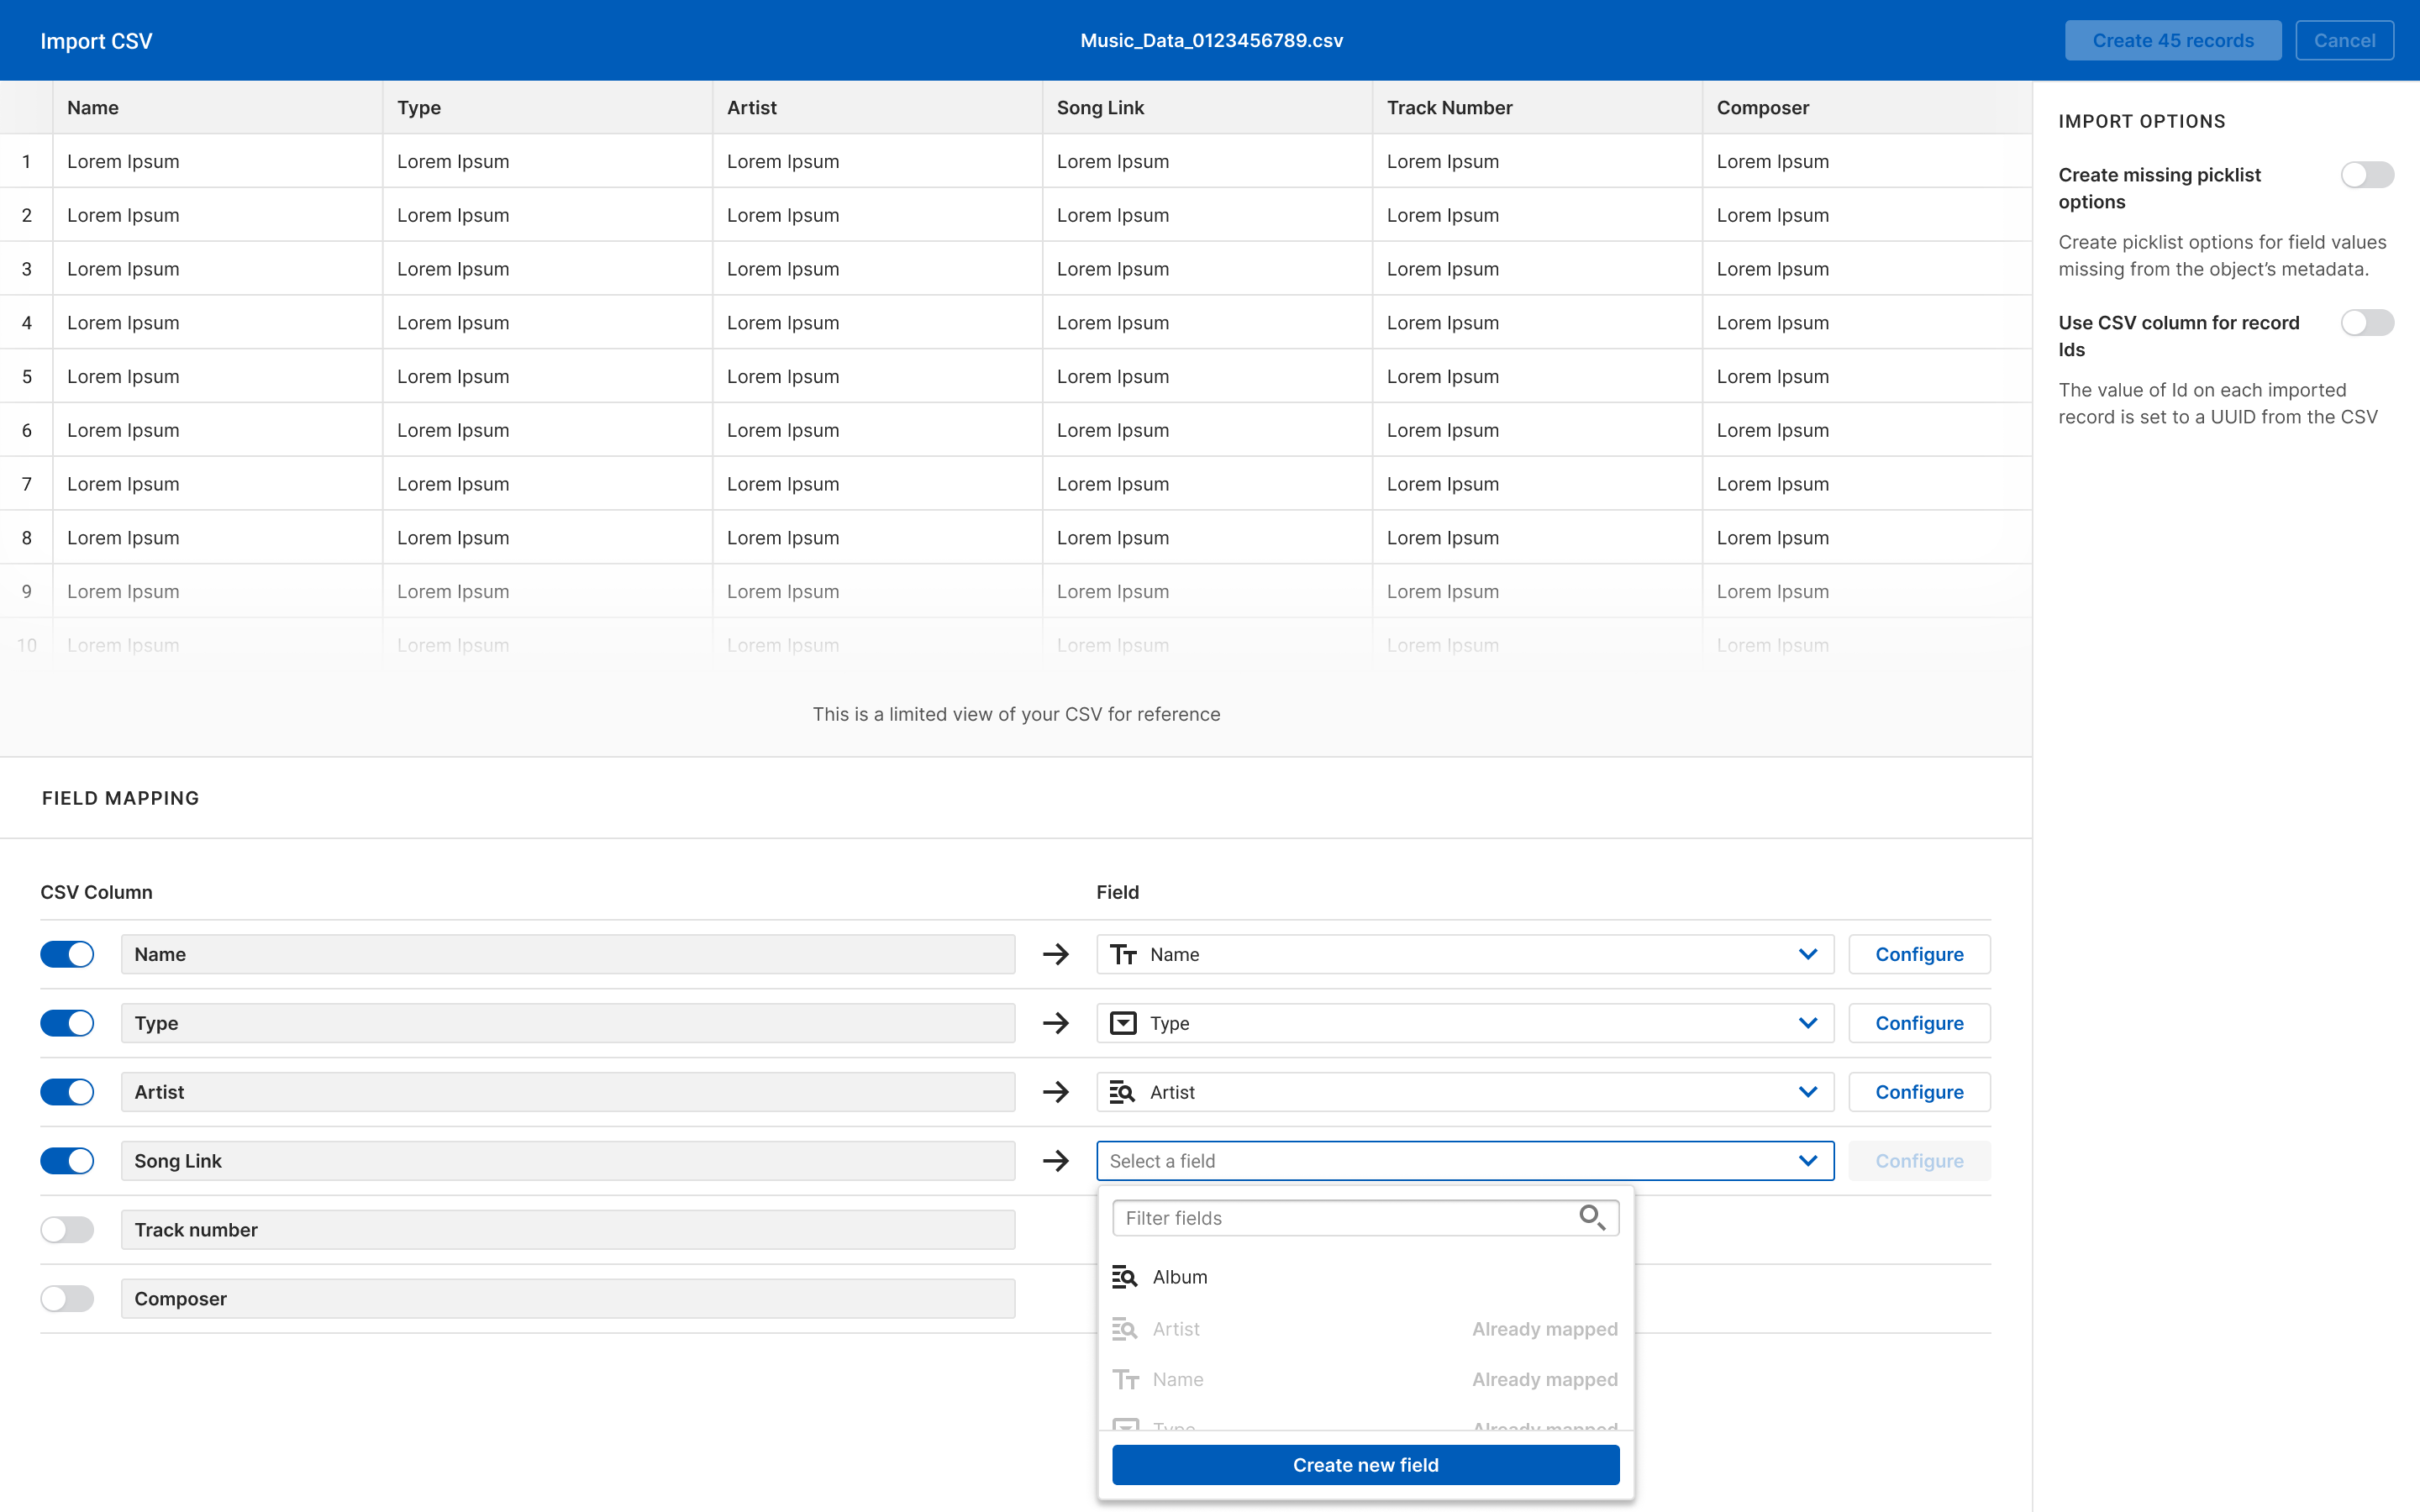Click the text type icon in Name field
Screen dimensions: 2420x1512
point(1123,954)
